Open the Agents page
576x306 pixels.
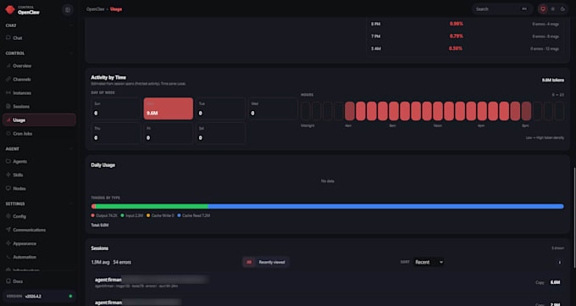pyautogui.click(x=39, y=161)
